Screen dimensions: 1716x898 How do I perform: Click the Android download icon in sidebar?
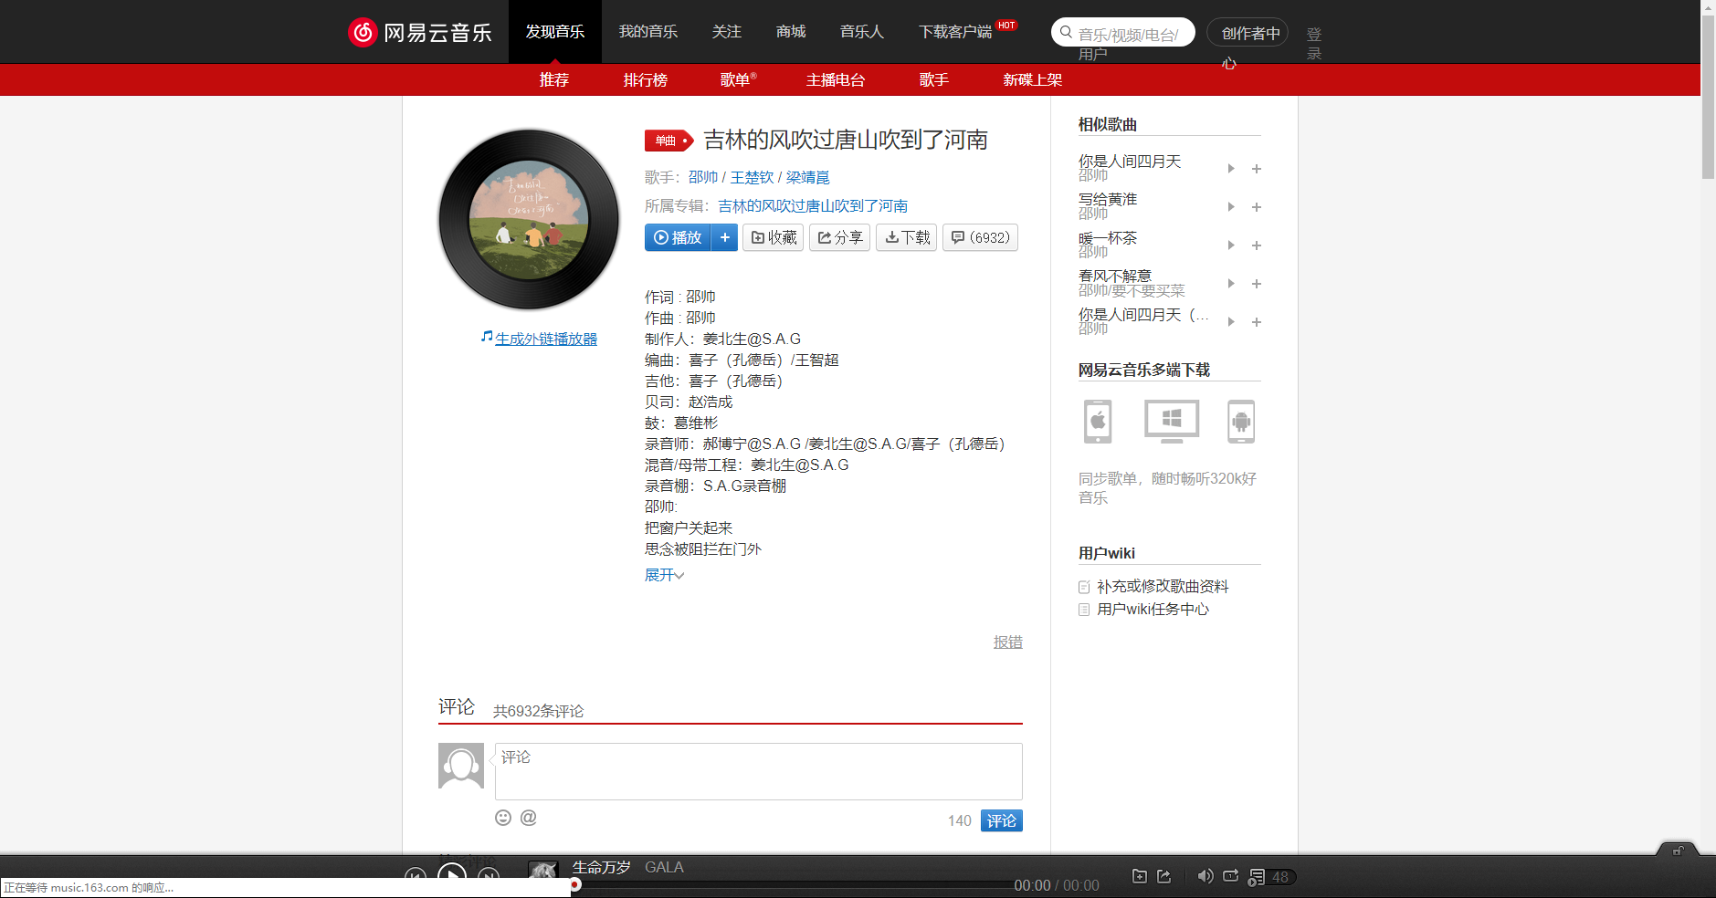(x=1242, y=421)
